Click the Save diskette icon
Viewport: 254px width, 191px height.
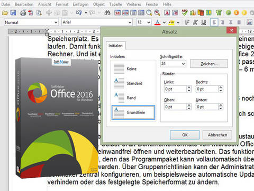(13, 13)
